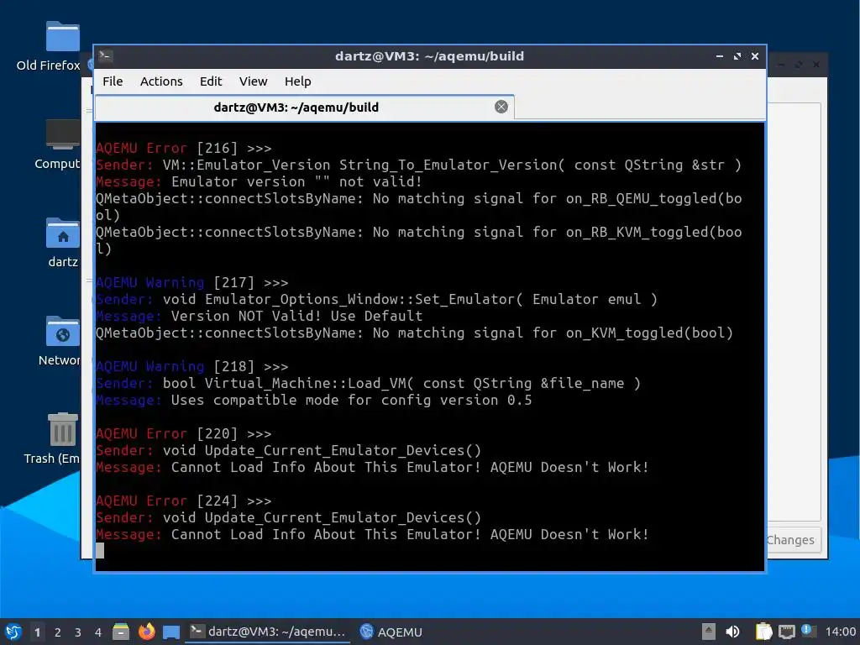The image size is (860, 645).
Task: Switch to workspace 2
Action: click(x=58, y=632)
